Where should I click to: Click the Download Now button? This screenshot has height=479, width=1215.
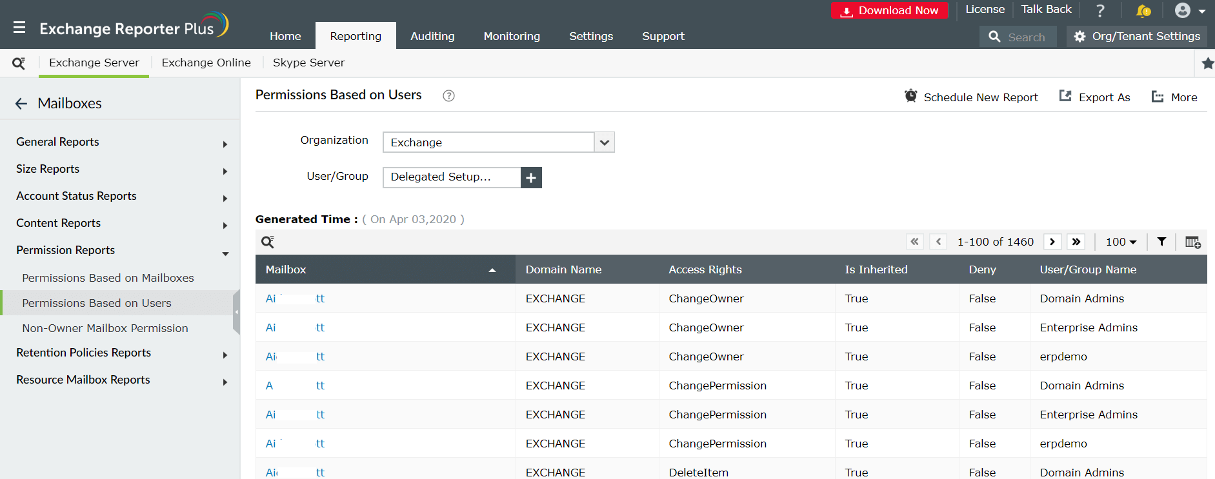coord(890,10)
